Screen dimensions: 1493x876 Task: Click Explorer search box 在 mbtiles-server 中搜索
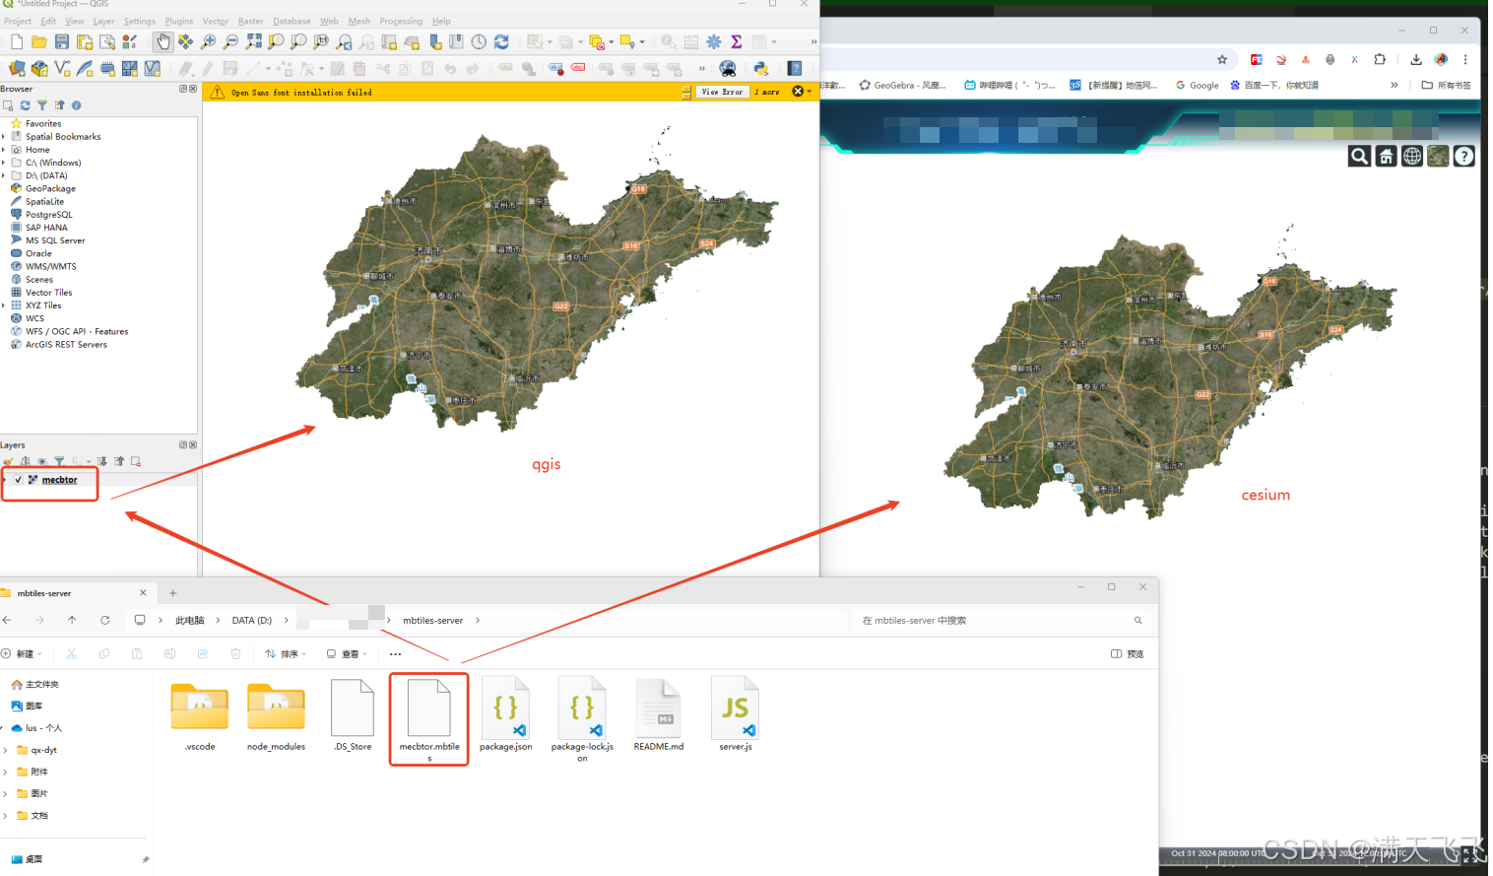[x=1000, y=621]
